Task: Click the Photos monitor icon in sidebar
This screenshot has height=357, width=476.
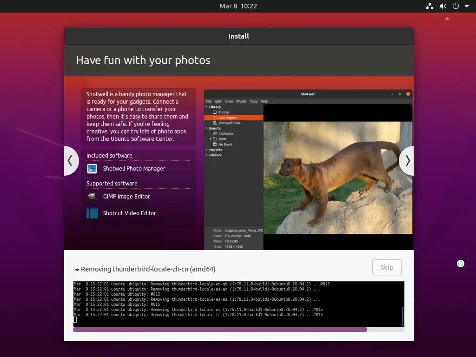Action: click(215, 112)
